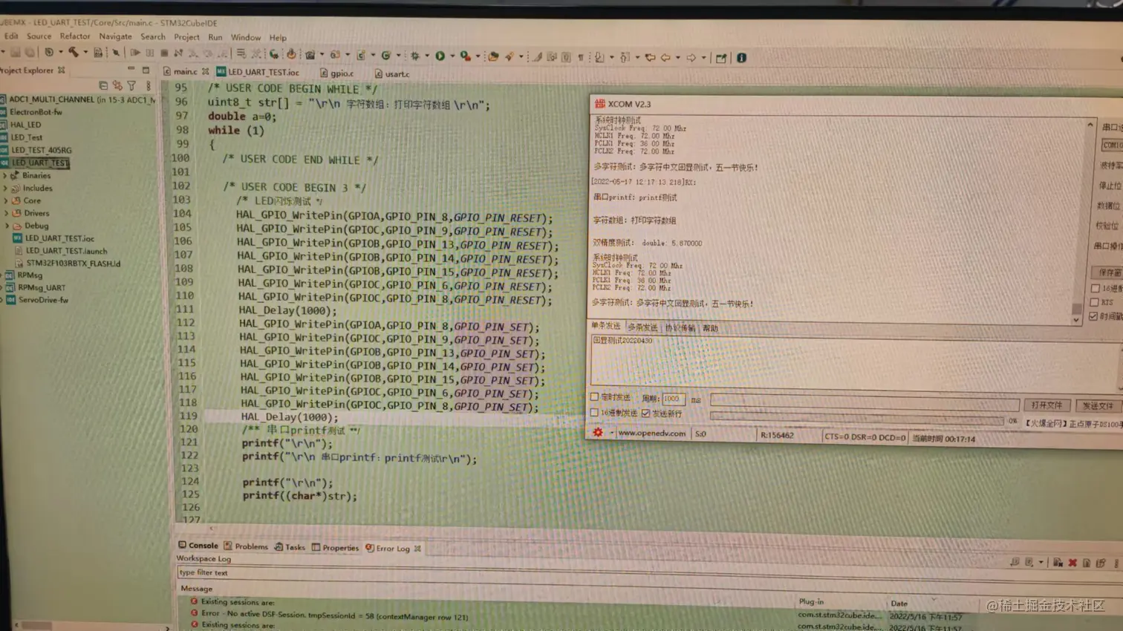Image resolution: width=1123 pixels, height=631 pixels.
Task: Toggle the RTS checkbox in XCOM
Action: click(1094, 302)
